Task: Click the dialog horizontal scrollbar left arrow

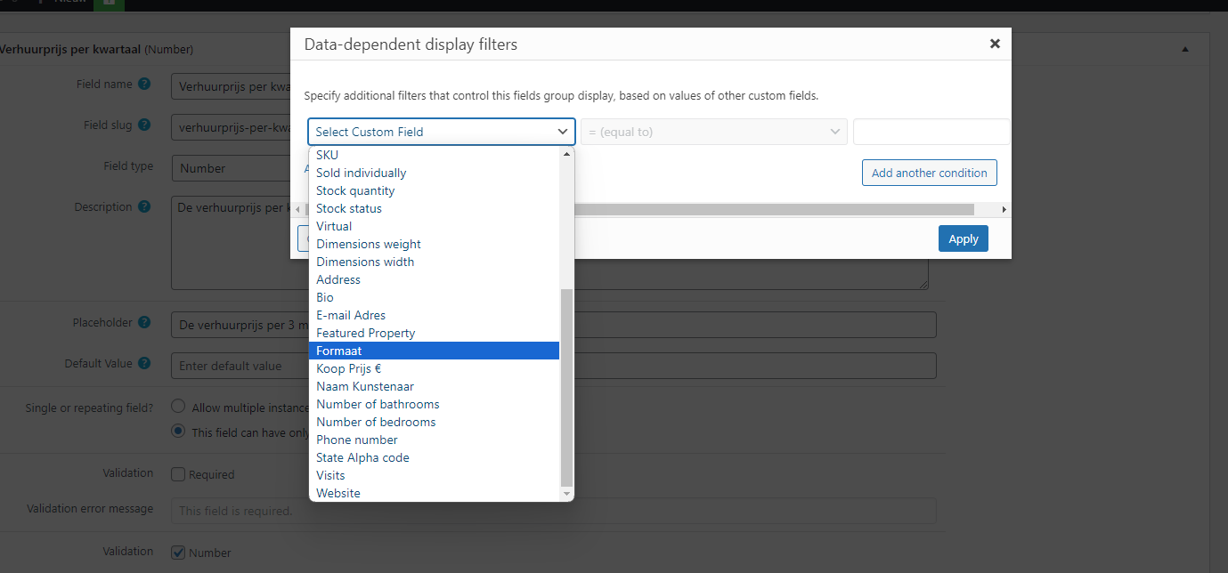Action: 297,209
